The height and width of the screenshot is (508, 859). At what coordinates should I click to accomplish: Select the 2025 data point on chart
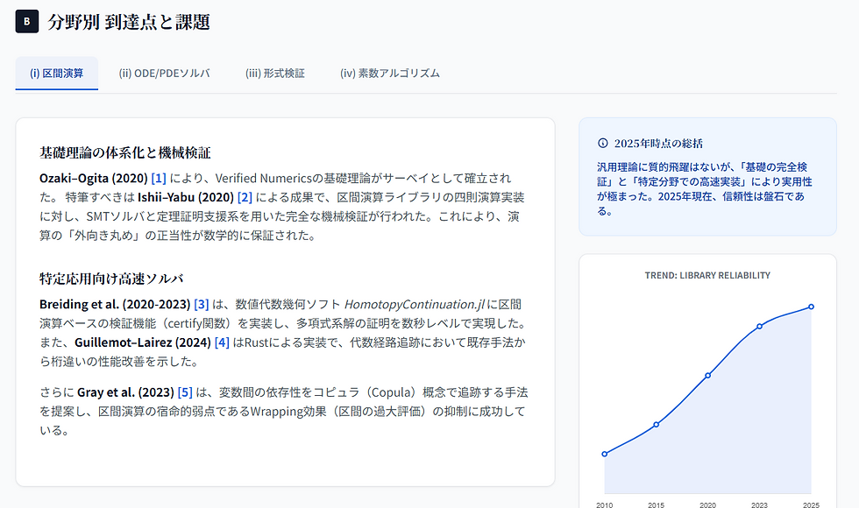[811, 307]
